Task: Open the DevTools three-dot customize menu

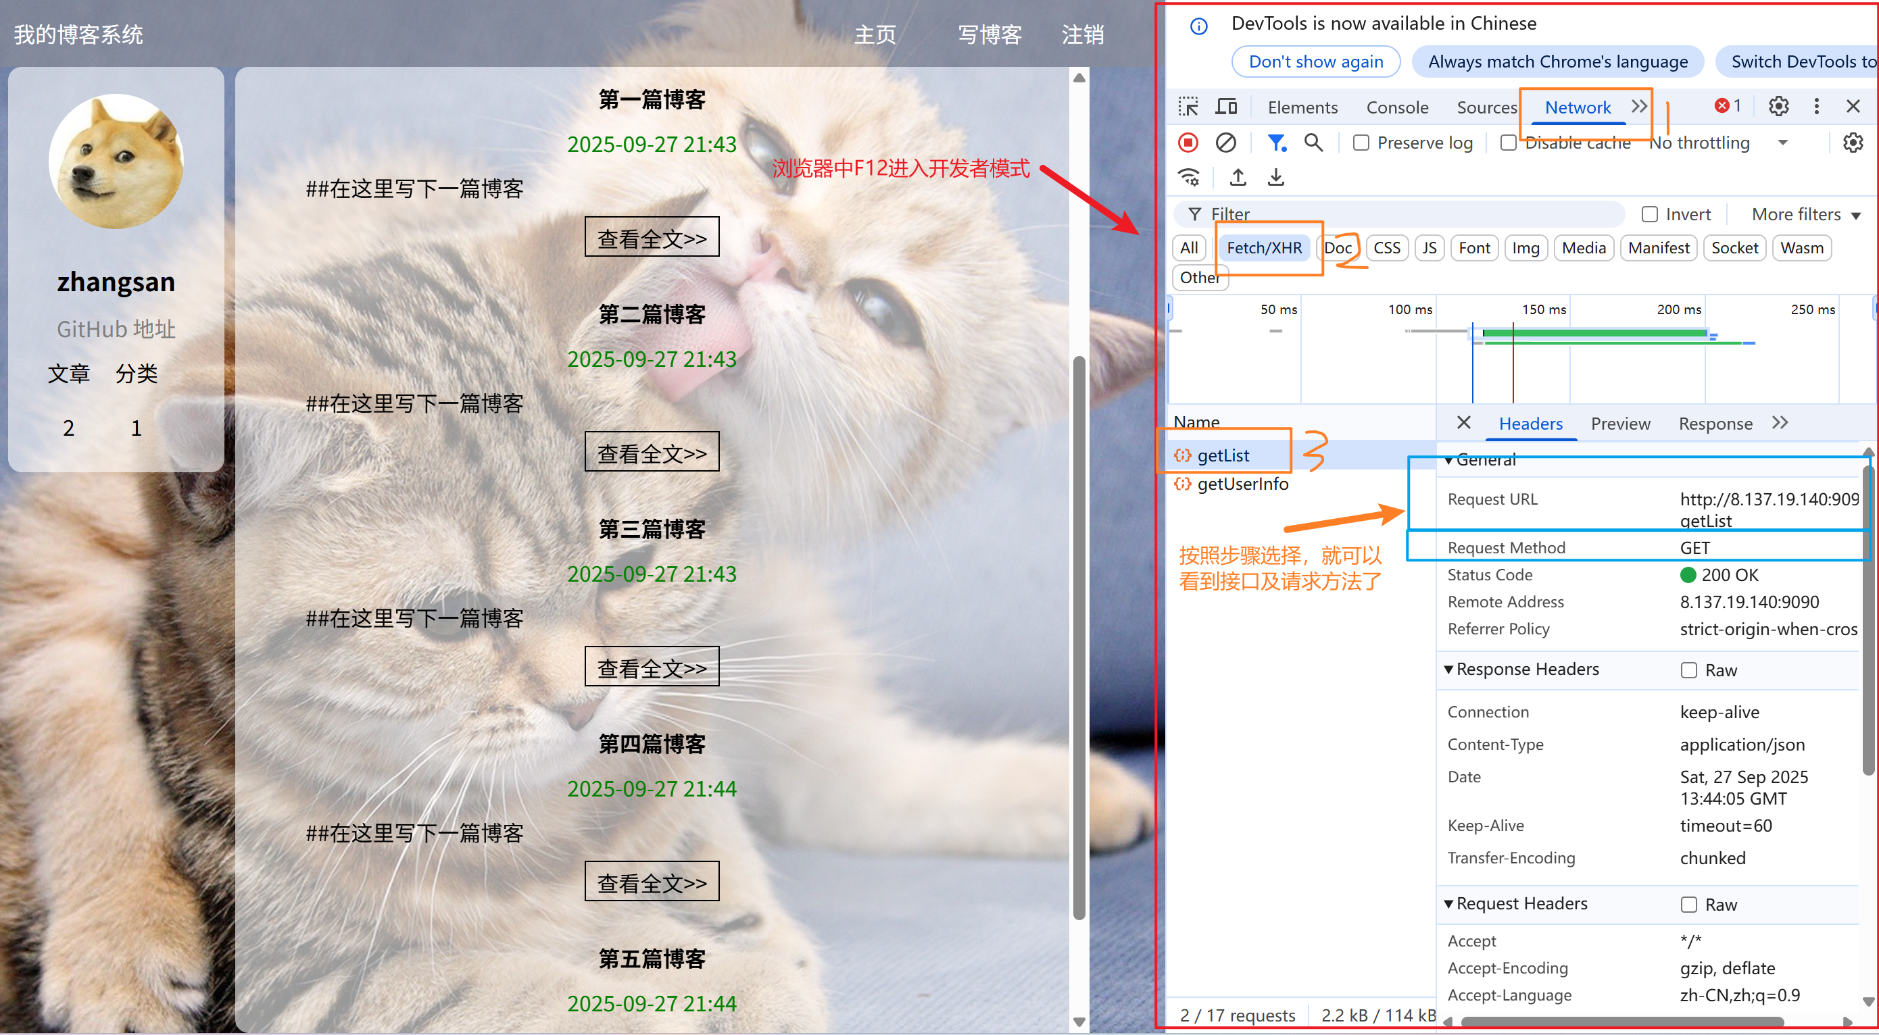Action: [1816, 107]
